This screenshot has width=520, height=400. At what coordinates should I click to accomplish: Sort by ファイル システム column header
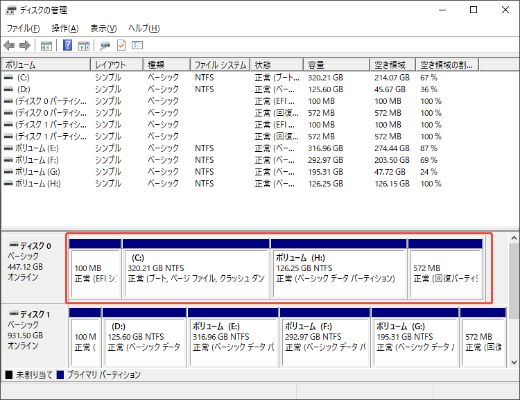pos(220,64)
